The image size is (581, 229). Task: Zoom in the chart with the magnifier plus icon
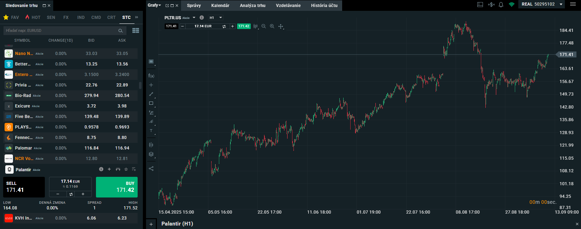coord(272,26)
